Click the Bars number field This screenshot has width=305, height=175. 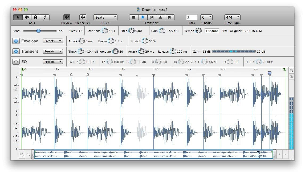pos(192,18)
